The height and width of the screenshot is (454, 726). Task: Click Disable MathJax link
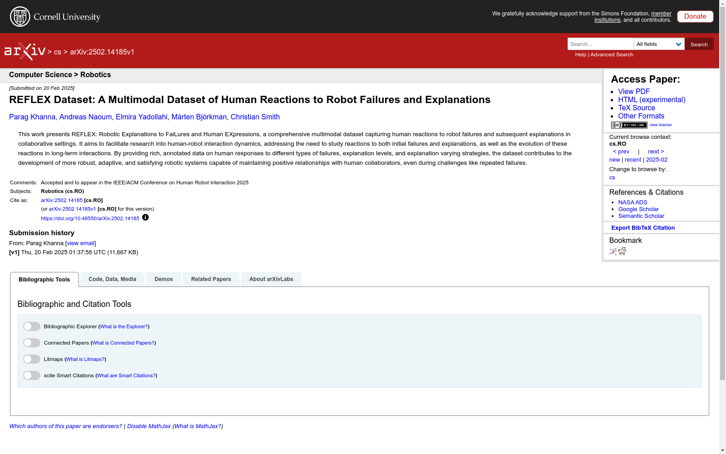pyautogui.click(x=149, y=426)
